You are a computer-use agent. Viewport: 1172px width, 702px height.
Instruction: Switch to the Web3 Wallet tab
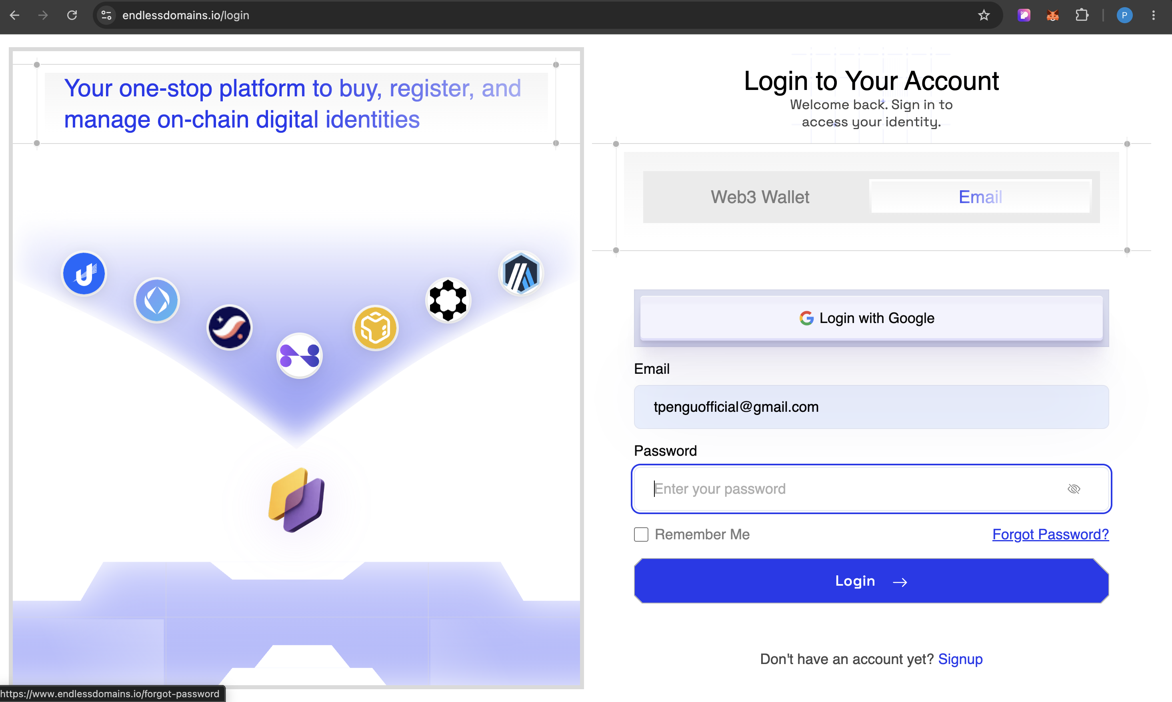click(760, 197)
